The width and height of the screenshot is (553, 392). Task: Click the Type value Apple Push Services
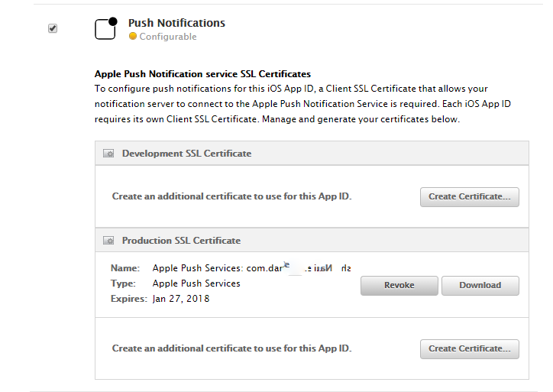coord(196,283)
